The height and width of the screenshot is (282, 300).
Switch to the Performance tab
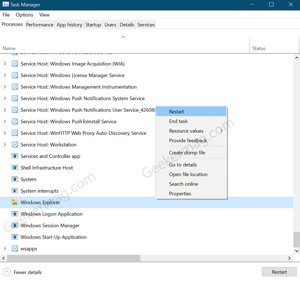coord(40,25)
